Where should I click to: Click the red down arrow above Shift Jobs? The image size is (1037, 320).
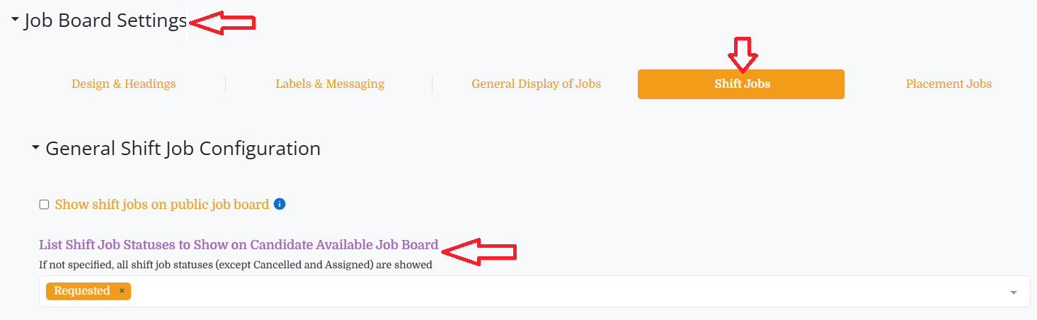tap(743, 55)
